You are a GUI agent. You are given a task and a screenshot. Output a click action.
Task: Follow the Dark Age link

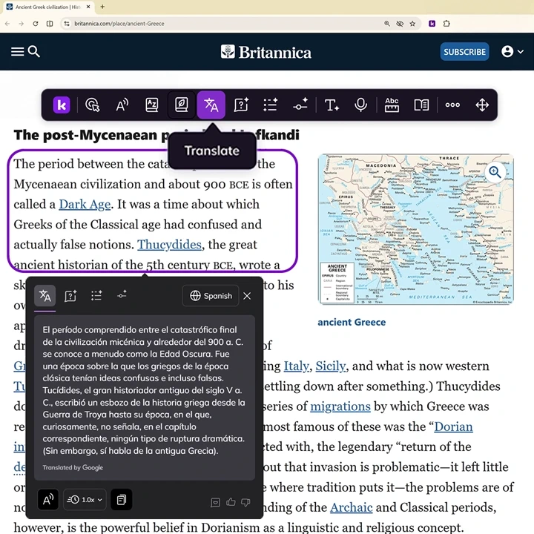(x=85, y=205)
